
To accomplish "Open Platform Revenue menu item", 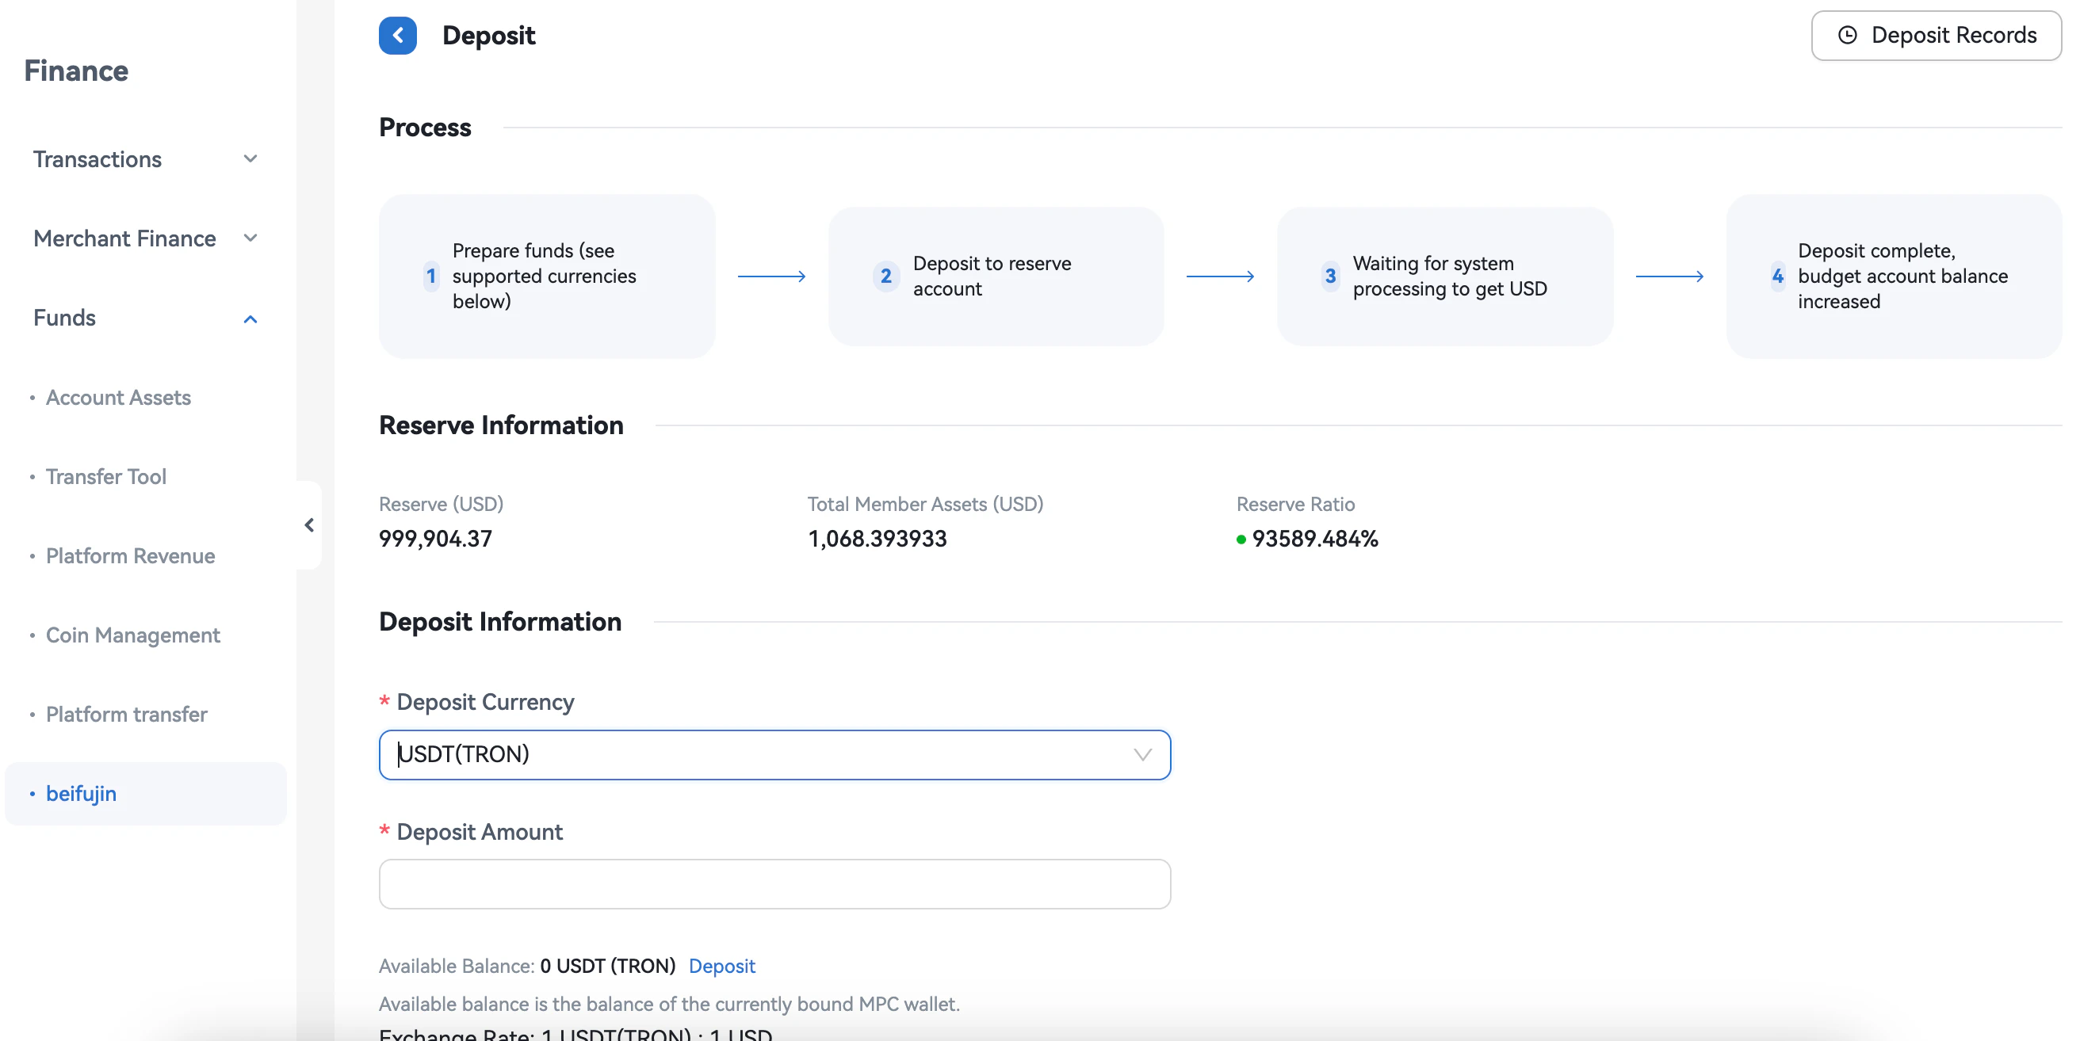I will click(x=131, y=556).
